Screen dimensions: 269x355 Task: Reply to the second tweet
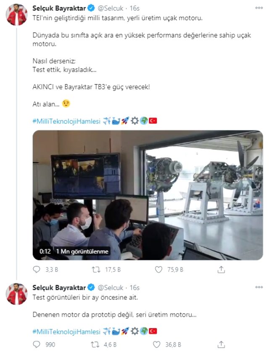[37, 344]
